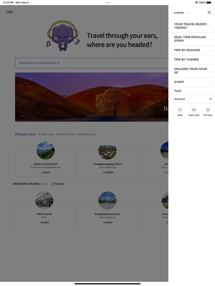Click chevron beside Real-Time Popular Story
This screenshot has height=286, width=215.
211,39
